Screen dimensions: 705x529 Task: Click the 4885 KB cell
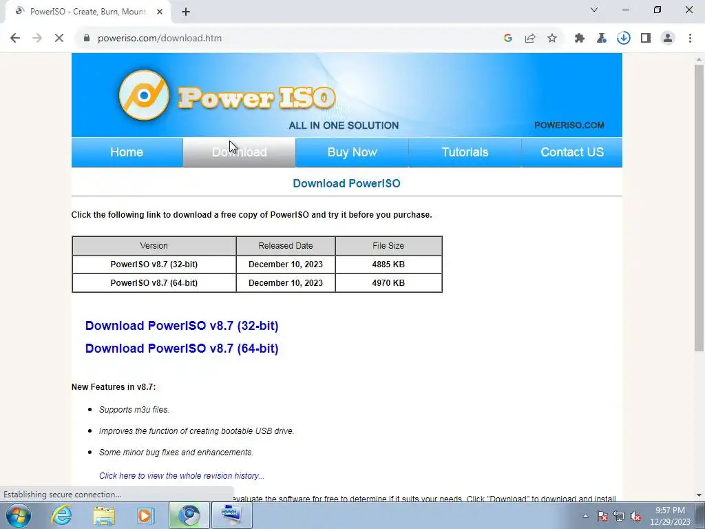(388, 264)
